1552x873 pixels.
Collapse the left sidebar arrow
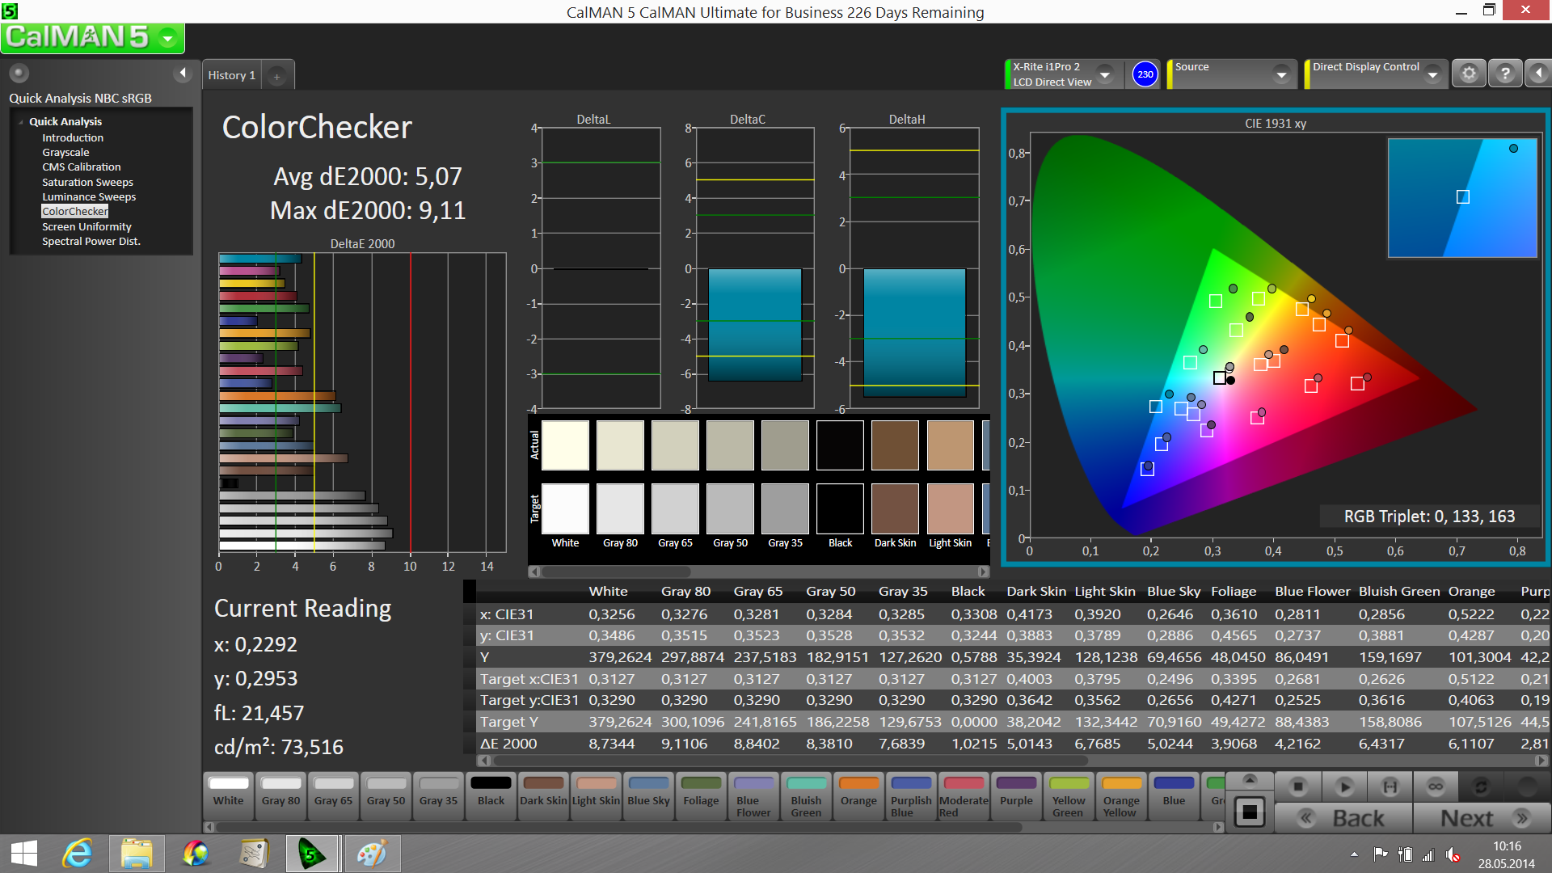click(x=183, y=74)
